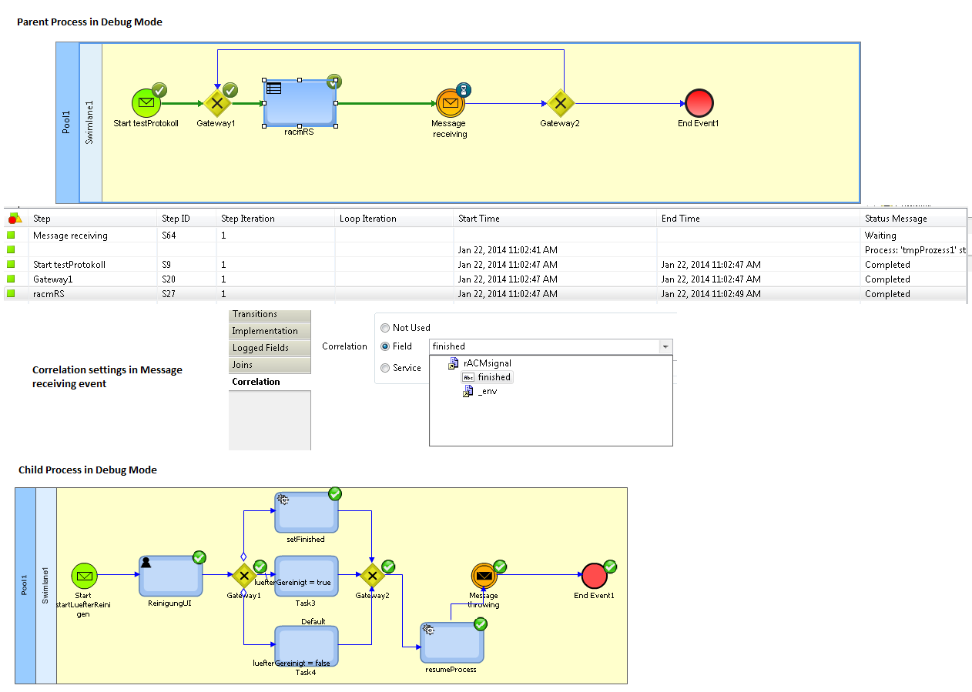The height and width of the screenshot is (692, 972).
Task: Select the resumeProcess service task
Action: 451,643
